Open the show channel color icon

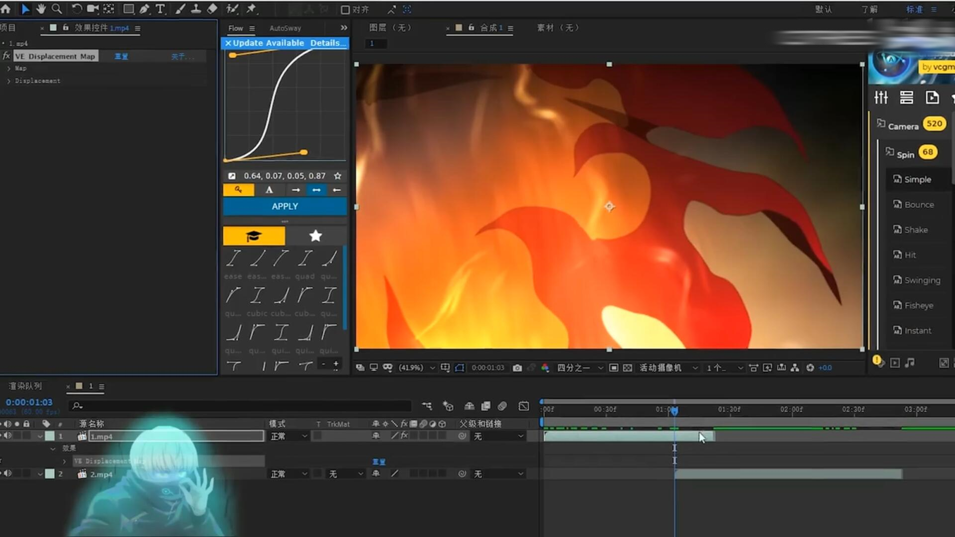click(x=545, y=368)
